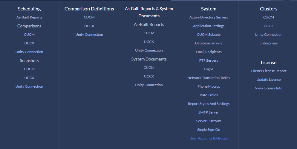The height and width of the screenshot is (149, 297).
Task: Open SMTP Server settings
Action: (209, 112)
